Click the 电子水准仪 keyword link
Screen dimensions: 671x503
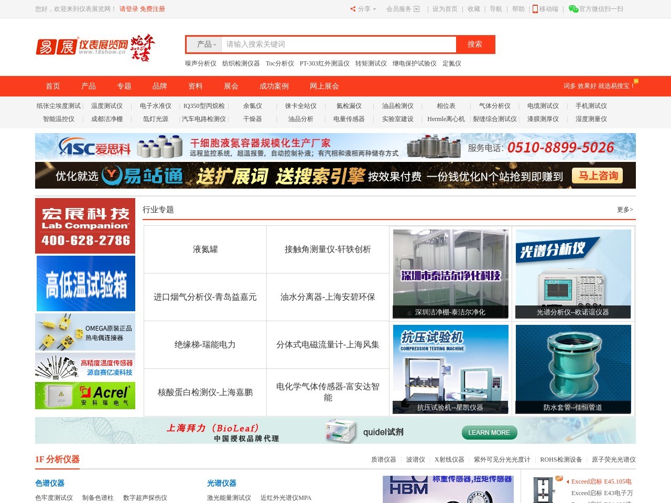(x=156, y=106)
